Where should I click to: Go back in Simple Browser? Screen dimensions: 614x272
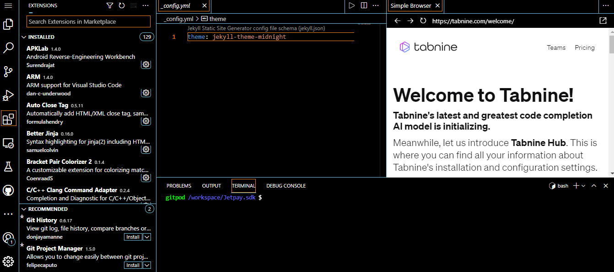point(397,21)
